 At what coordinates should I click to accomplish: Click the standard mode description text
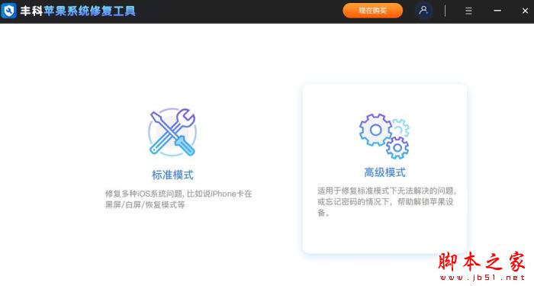tap(179, 199)
